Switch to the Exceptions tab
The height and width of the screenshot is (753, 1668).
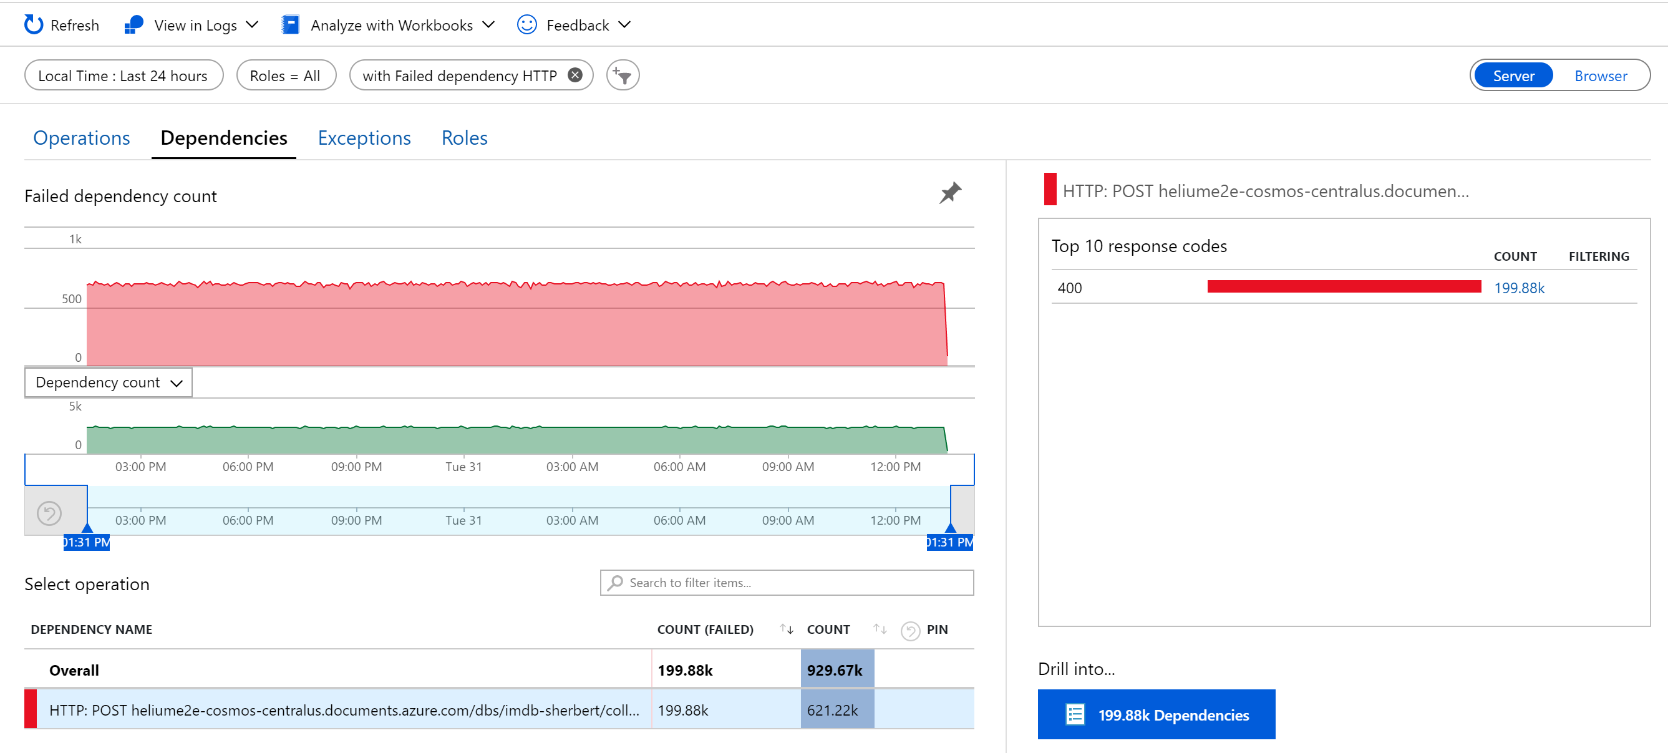pyautogui.click(x=364, y=137)
